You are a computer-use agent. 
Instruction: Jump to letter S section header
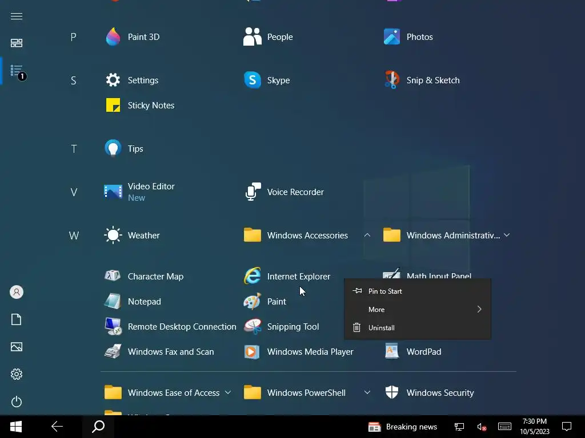point(74,80)
